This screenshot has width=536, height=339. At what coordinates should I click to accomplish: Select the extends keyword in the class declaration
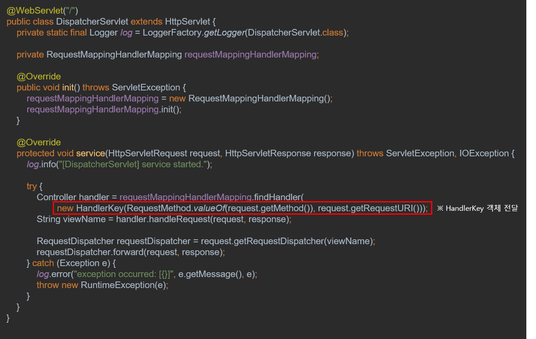[146, 22]
